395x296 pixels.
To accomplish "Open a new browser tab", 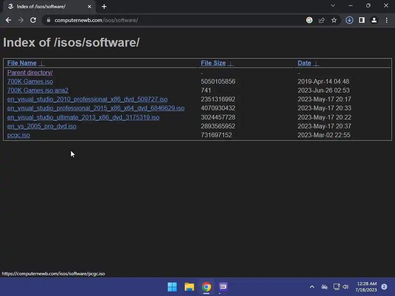I will coord(104,7).
